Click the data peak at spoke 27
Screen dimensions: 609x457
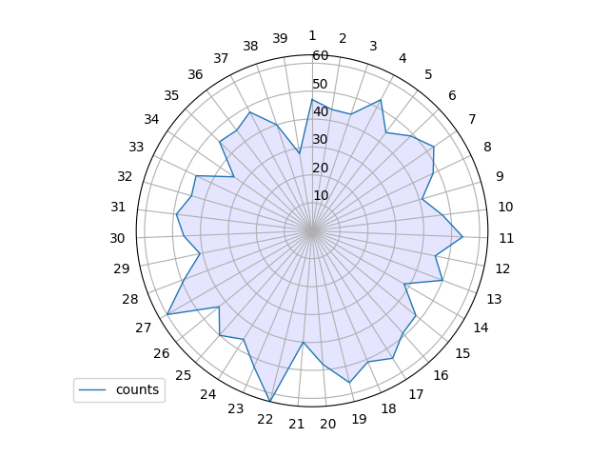click(x=167, y=313)
